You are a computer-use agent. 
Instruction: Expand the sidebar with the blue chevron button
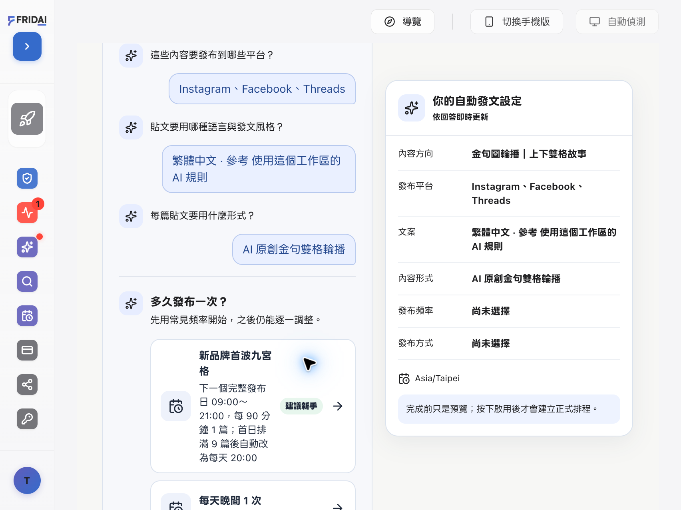click(27, 46)
